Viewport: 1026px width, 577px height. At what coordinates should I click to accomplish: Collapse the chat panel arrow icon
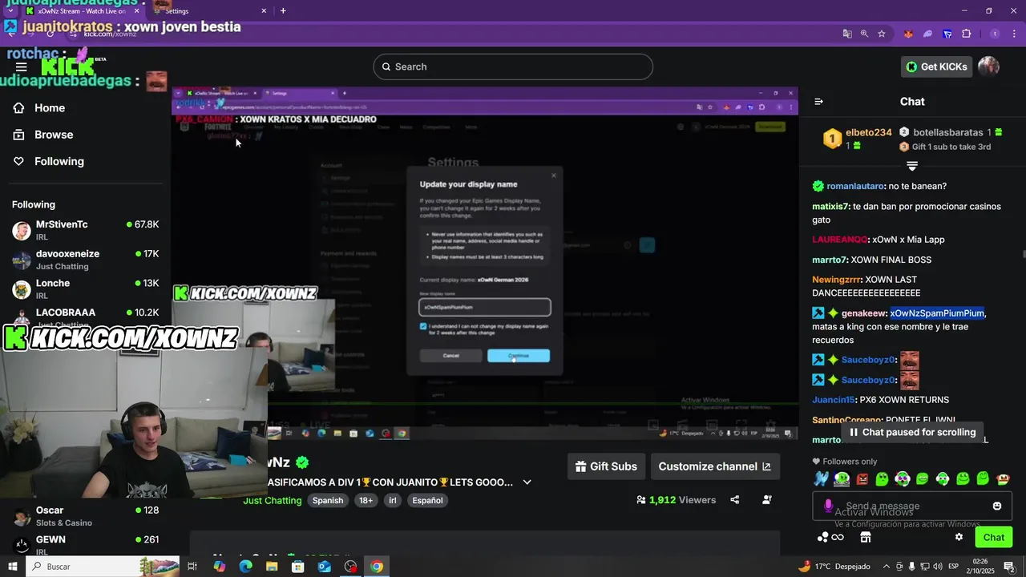tap(818, 102)
